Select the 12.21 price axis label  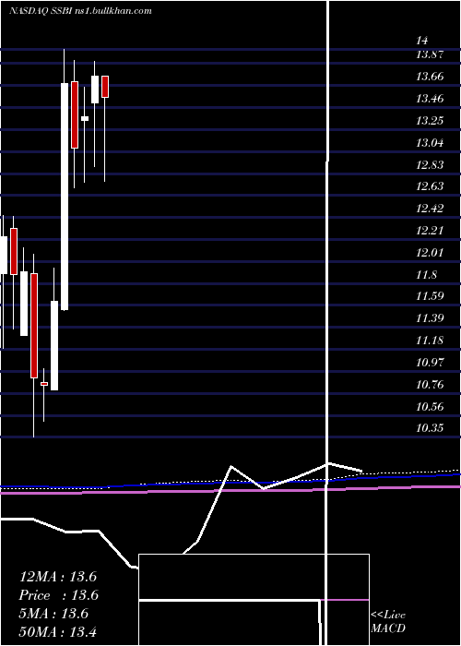[x=430, y=231]
